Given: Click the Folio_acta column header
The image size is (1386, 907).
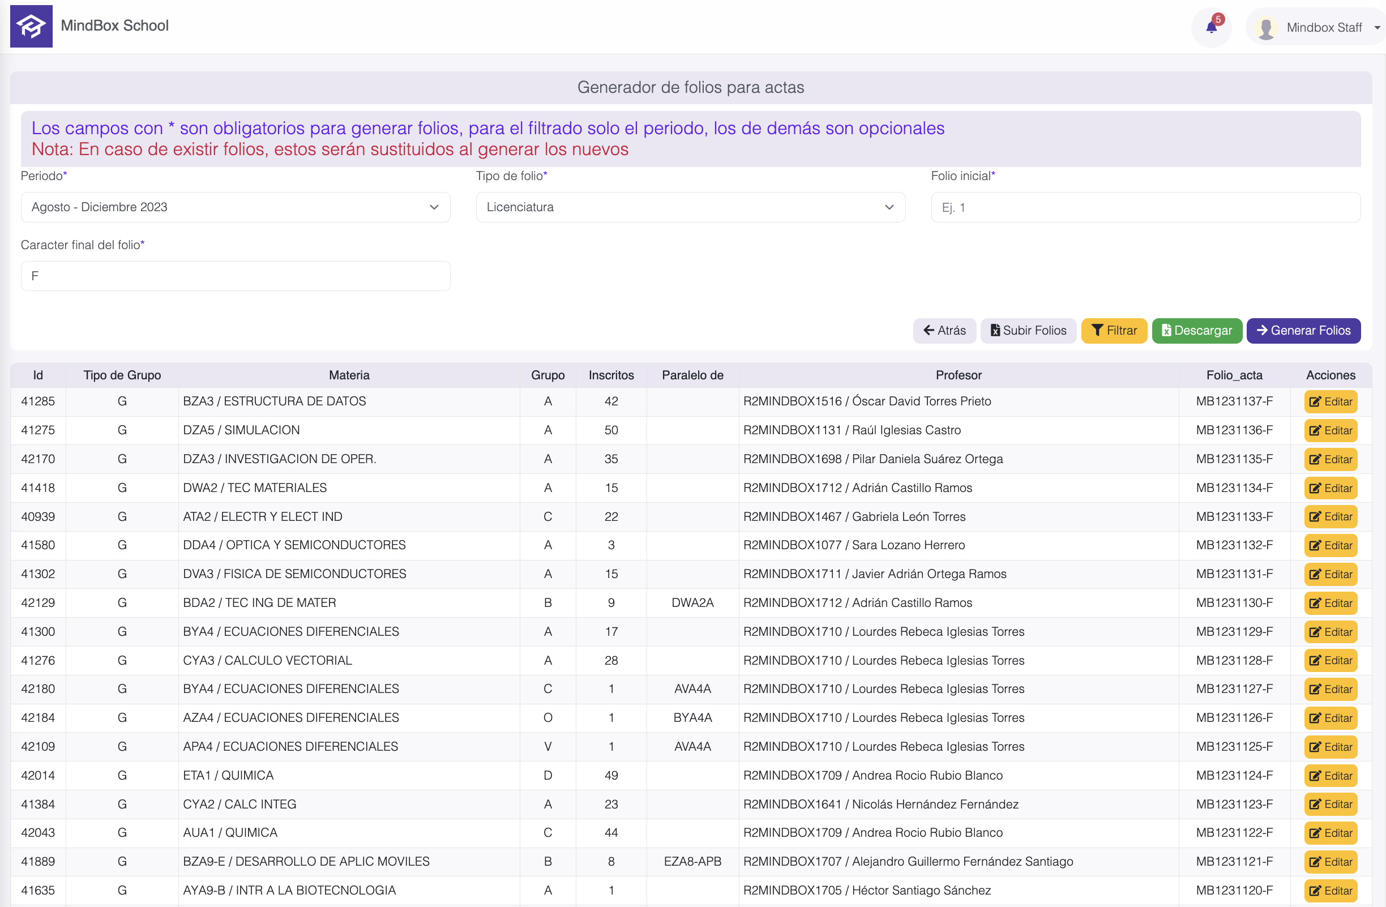Looking at the screenshot, I should 1234,375.
